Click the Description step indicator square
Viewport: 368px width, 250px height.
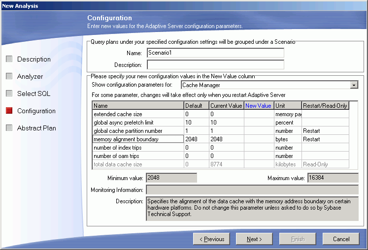[x=9, y=59]
